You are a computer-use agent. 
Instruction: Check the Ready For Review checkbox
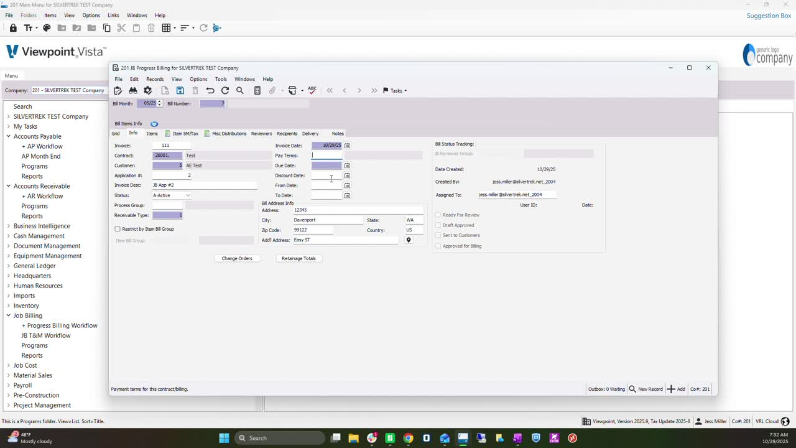[438, 215]
